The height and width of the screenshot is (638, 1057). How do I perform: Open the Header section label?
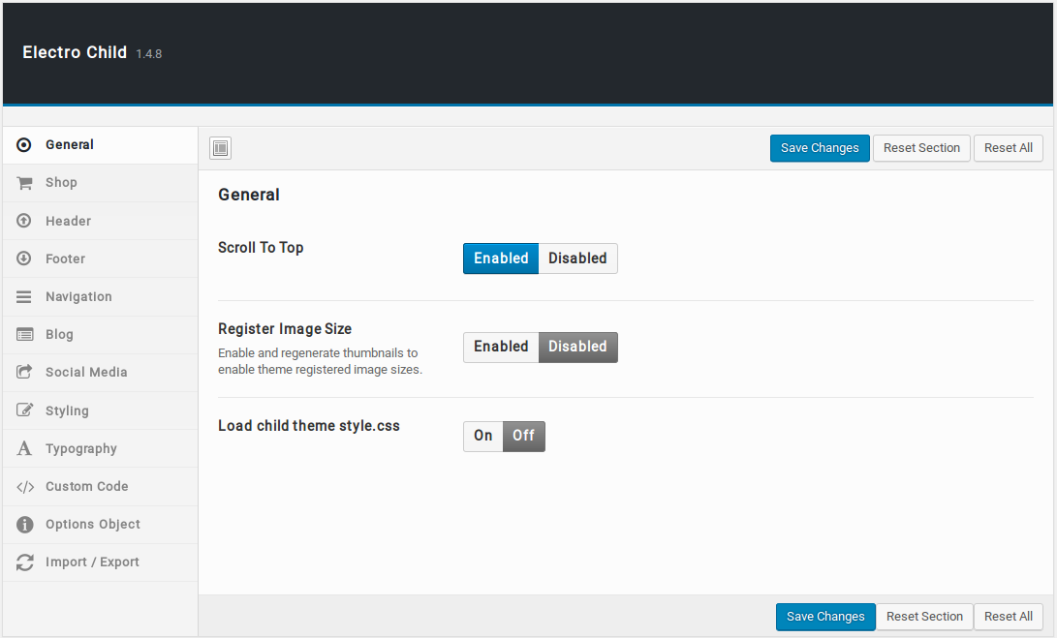pos(68,221)
